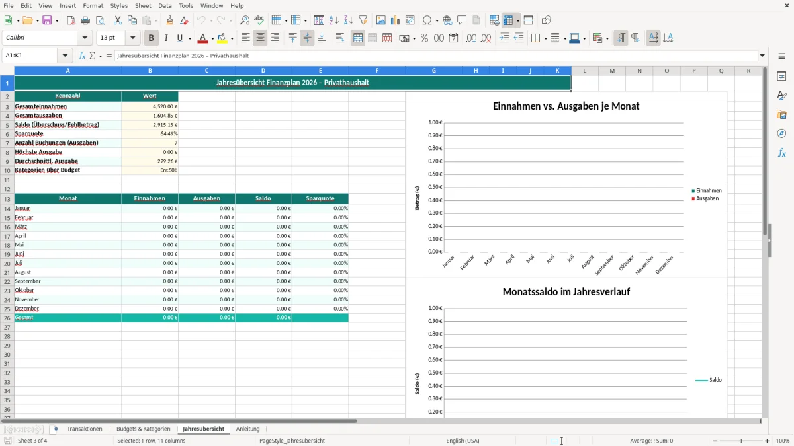This screenshot has width=794, height=446.
Task: Click in the formula input line
Action: [436, 56]
